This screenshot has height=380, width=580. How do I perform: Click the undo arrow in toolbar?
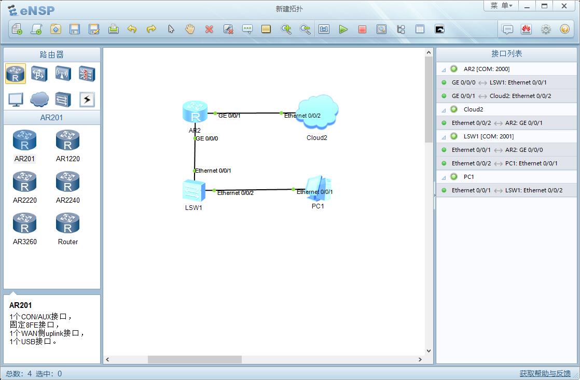tap(132, 30)
